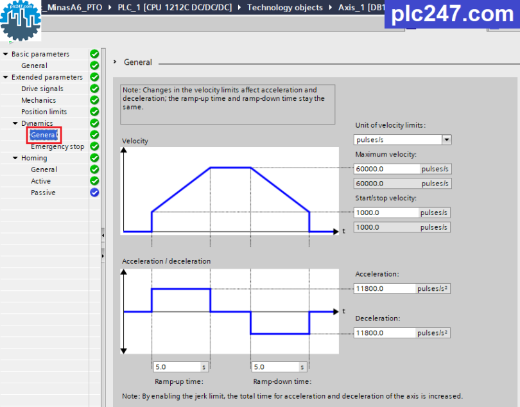Collapse the Dynamics tree branch

click(15, 123)
